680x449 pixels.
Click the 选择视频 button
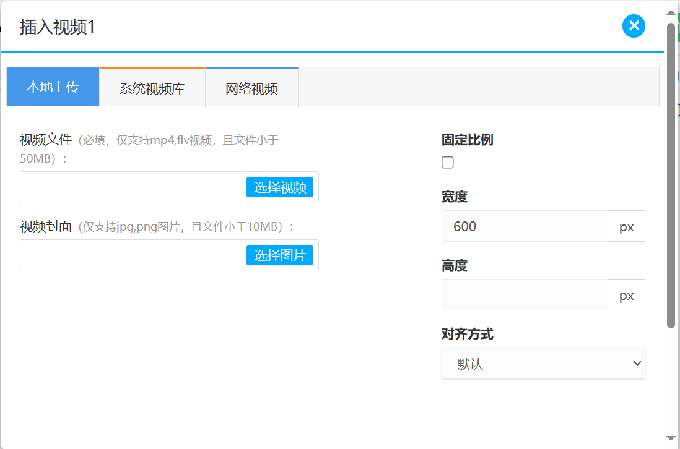coord(280,187)
